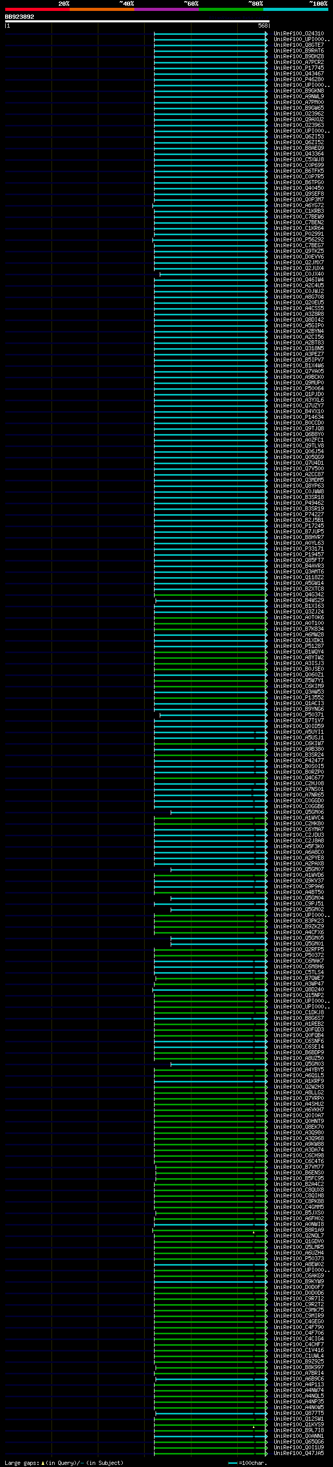Select the BB923892 query label
Image resolution: width=333 pixels, height=1467 pixels.
pos(19,17)
